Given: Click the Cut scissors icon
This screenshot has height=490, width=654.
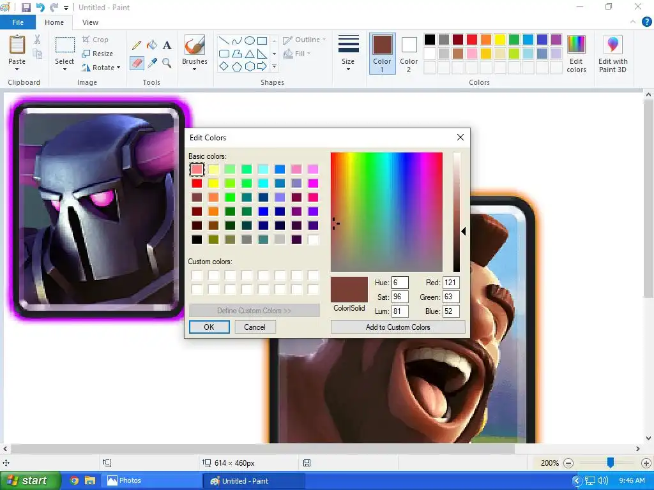Looking at the screenshot, I should tap(38, 40).
